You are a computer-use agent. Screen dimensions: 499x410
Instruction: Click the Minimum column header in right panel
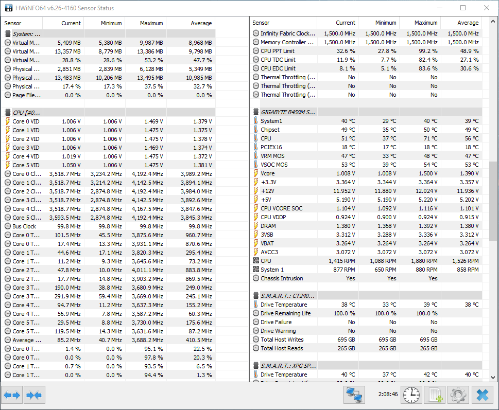(379, 23)
